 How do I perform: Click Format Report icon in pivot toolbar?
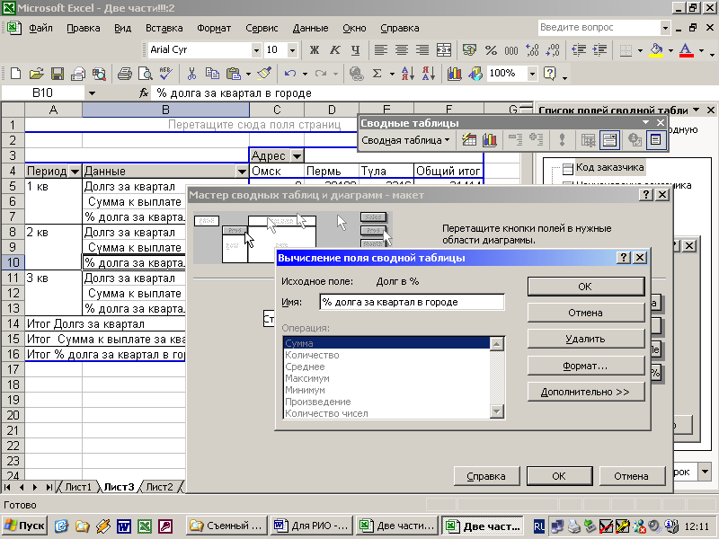tap(468, 140)
